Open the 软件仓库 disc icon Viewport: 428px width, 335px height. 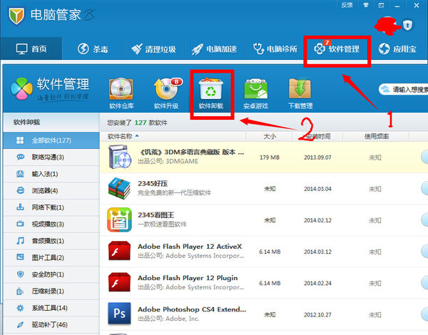pyautogui.click(x=121, y=89)
